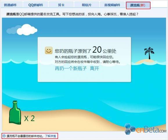Open the 明信片 tab

click(86, 5)
